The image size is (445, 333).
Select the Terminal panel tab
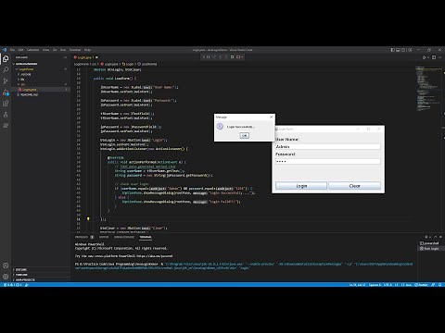(146, 237)
